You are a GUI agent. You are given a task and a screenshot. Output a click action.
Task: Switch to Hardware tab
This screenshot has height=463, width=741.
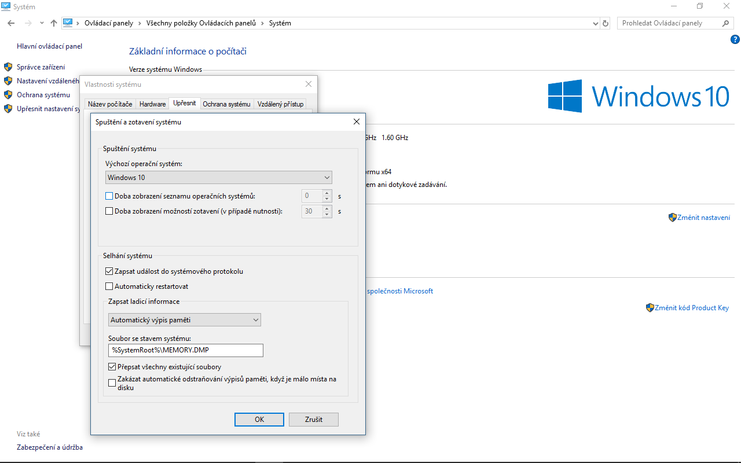(x=153, y=104)
